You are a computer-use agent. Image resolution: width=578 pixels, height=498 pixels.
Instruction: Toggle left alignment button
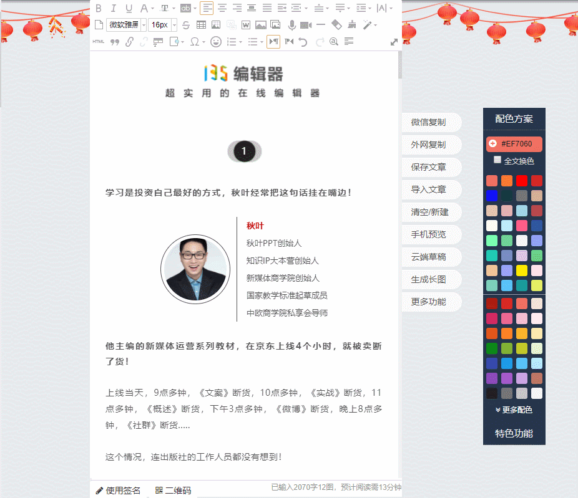pos(207,8)
